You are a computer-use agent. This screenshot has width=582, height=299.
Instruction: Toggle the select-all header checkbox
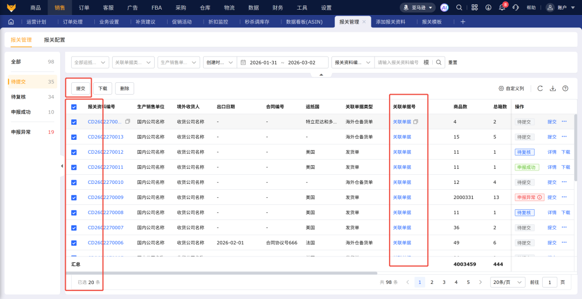pos(74,106)
